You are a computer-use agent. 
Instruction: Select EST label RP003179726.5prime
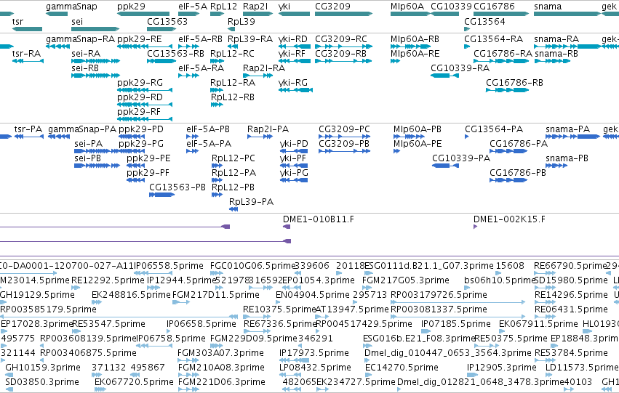click(439, 295)
